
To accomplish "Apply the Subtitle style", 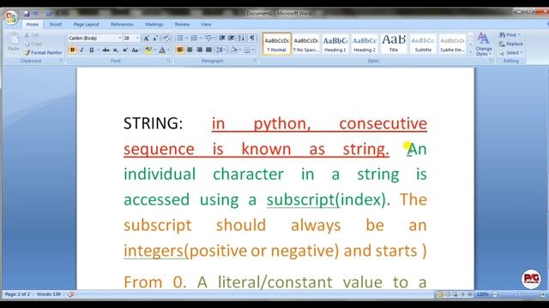I will click(x=423, y=44).
